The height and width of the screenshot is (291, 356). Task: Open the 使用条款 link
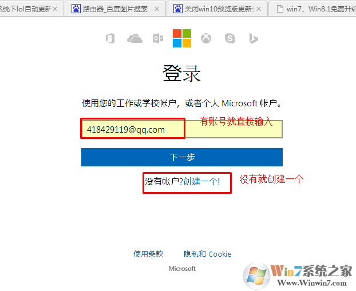[x=148, y=254]
